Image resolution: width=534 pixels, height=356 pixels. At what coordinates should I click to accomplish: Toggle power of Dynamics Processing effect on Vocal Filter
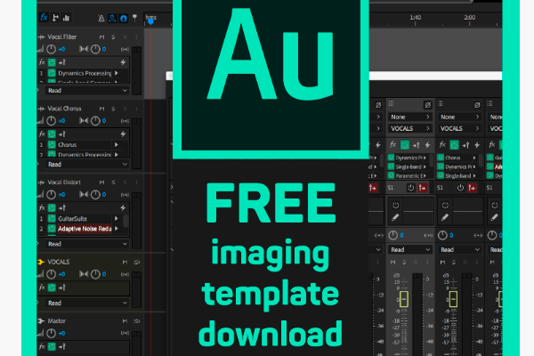52,73
